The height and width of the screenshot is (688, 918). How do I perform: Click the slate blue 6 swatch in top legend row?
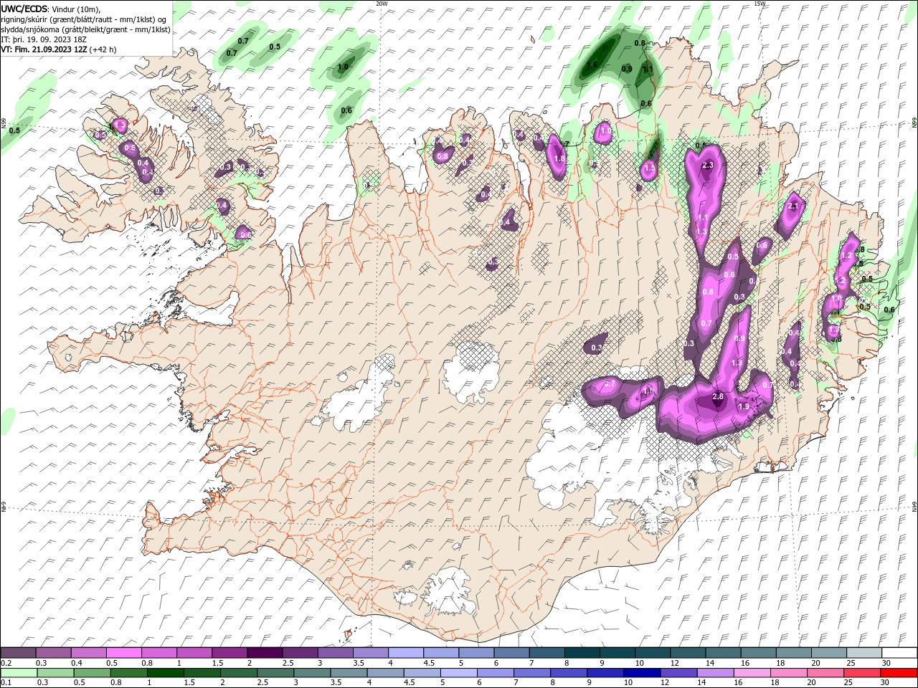coord(511,653)
